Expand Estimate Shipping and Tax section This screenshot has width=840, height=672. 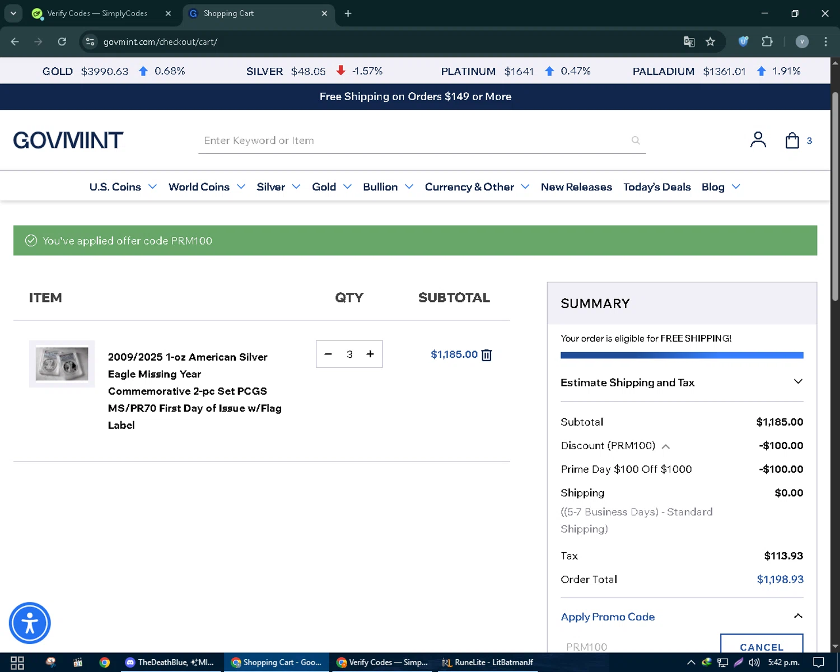682,382
